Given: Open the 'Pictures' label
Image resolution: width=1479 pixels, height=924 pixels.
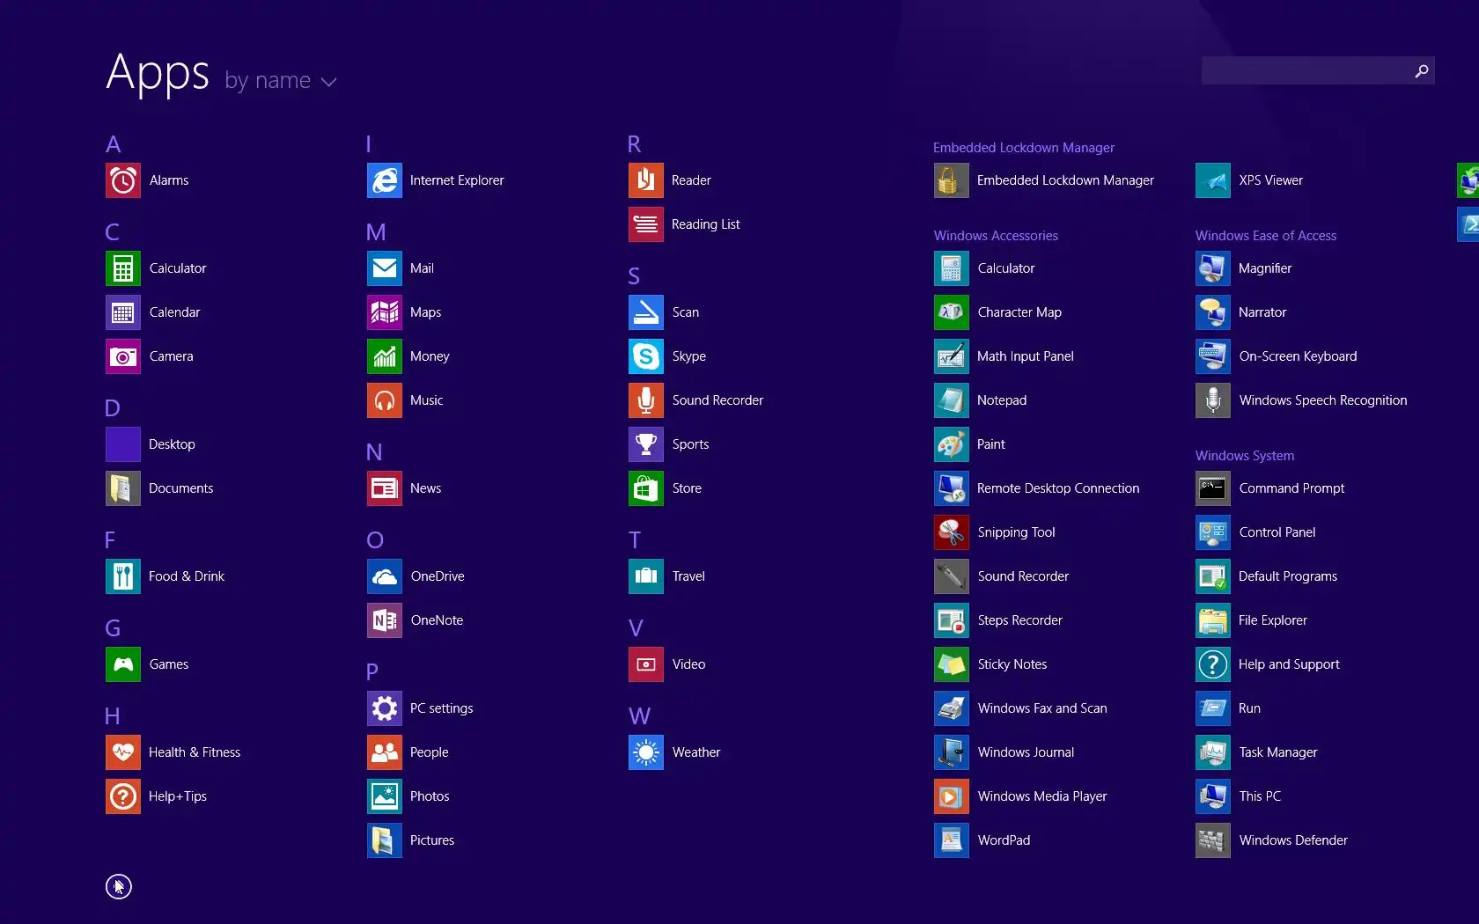Looking at the screenshot, I should pos(432,840).
